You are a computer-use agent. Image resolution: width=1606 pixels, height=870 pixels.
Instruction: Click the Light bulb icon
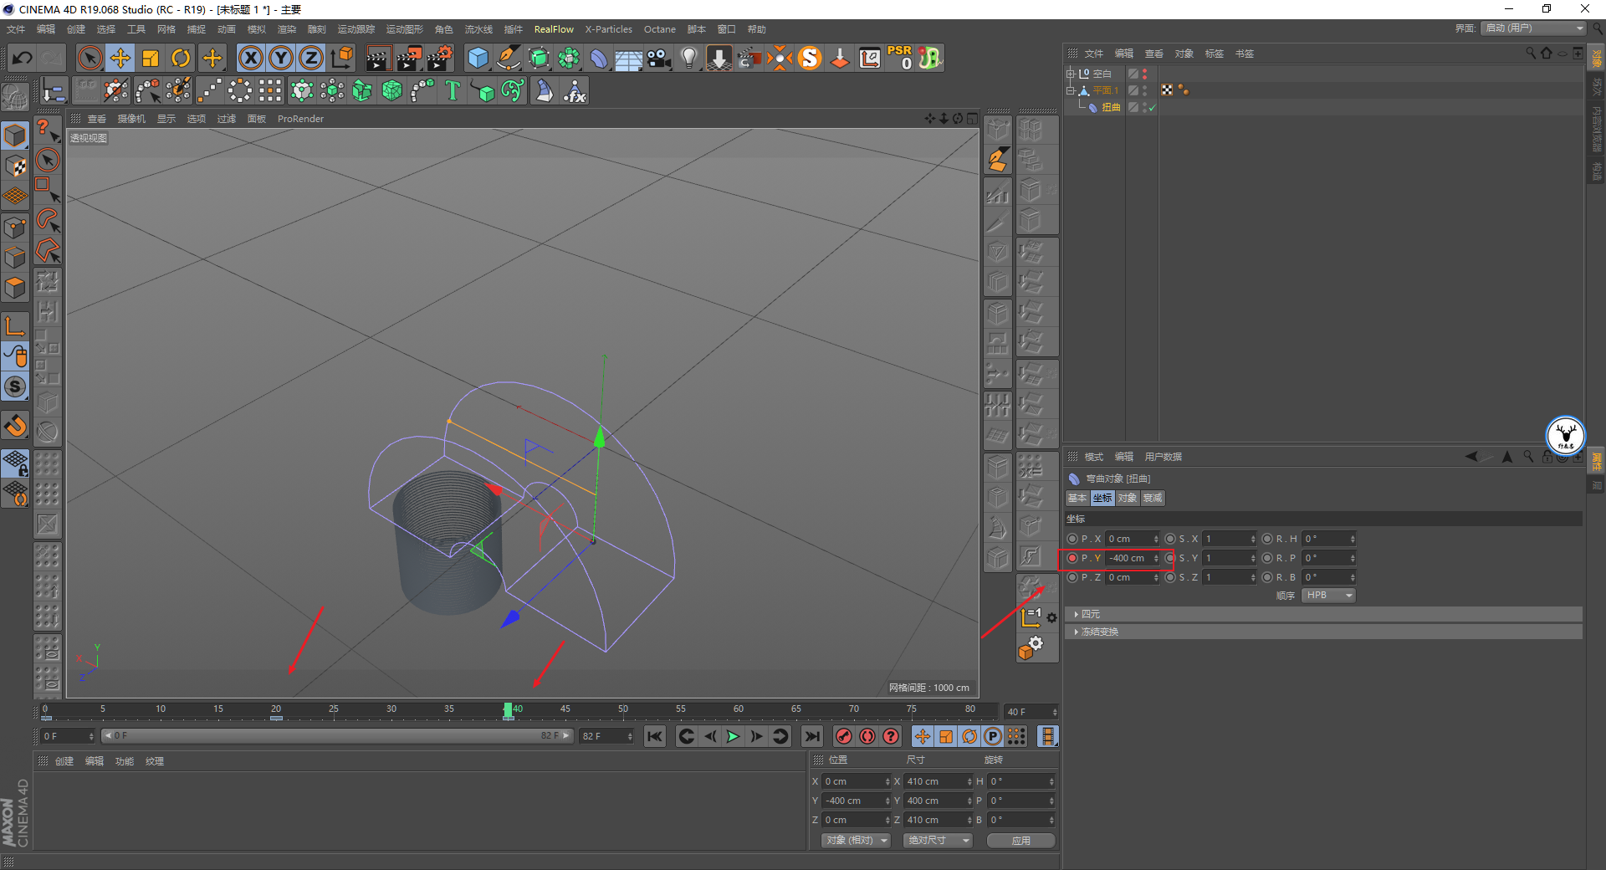(688, 58)
